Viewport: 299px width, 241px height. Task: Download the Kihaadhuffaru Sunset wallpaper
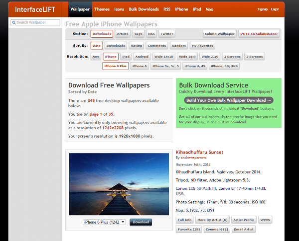point(141,222)
